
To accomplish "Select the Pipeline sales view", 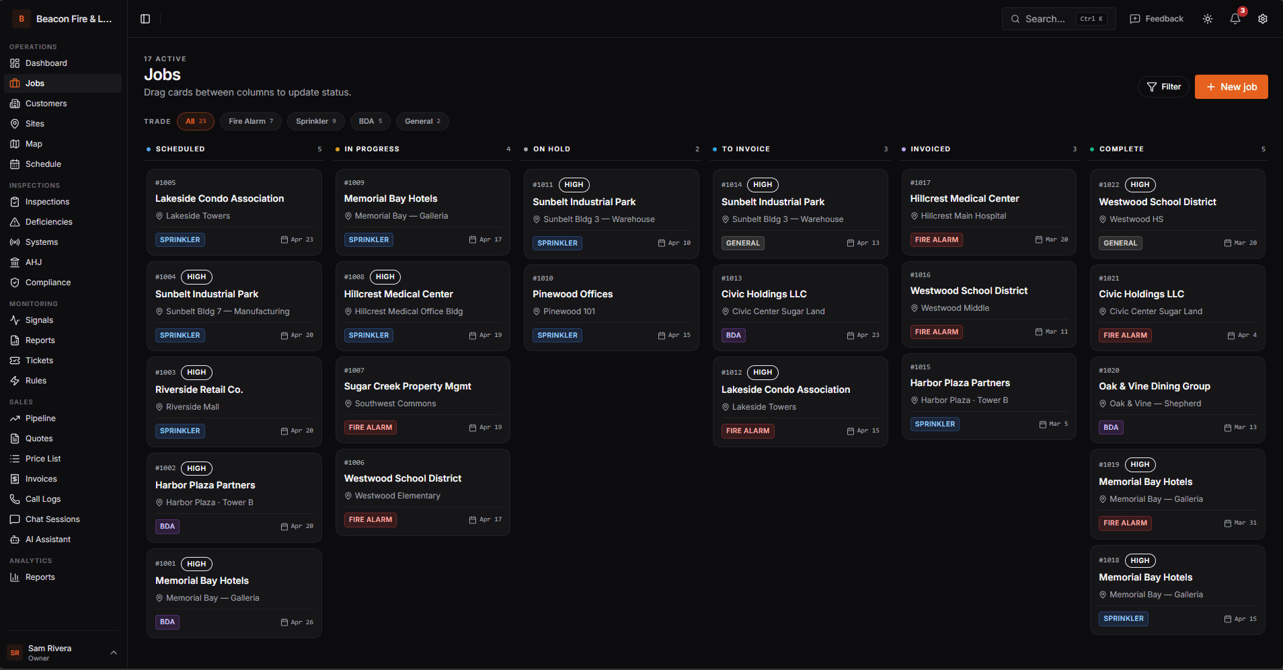I will [x=39, y=418].
